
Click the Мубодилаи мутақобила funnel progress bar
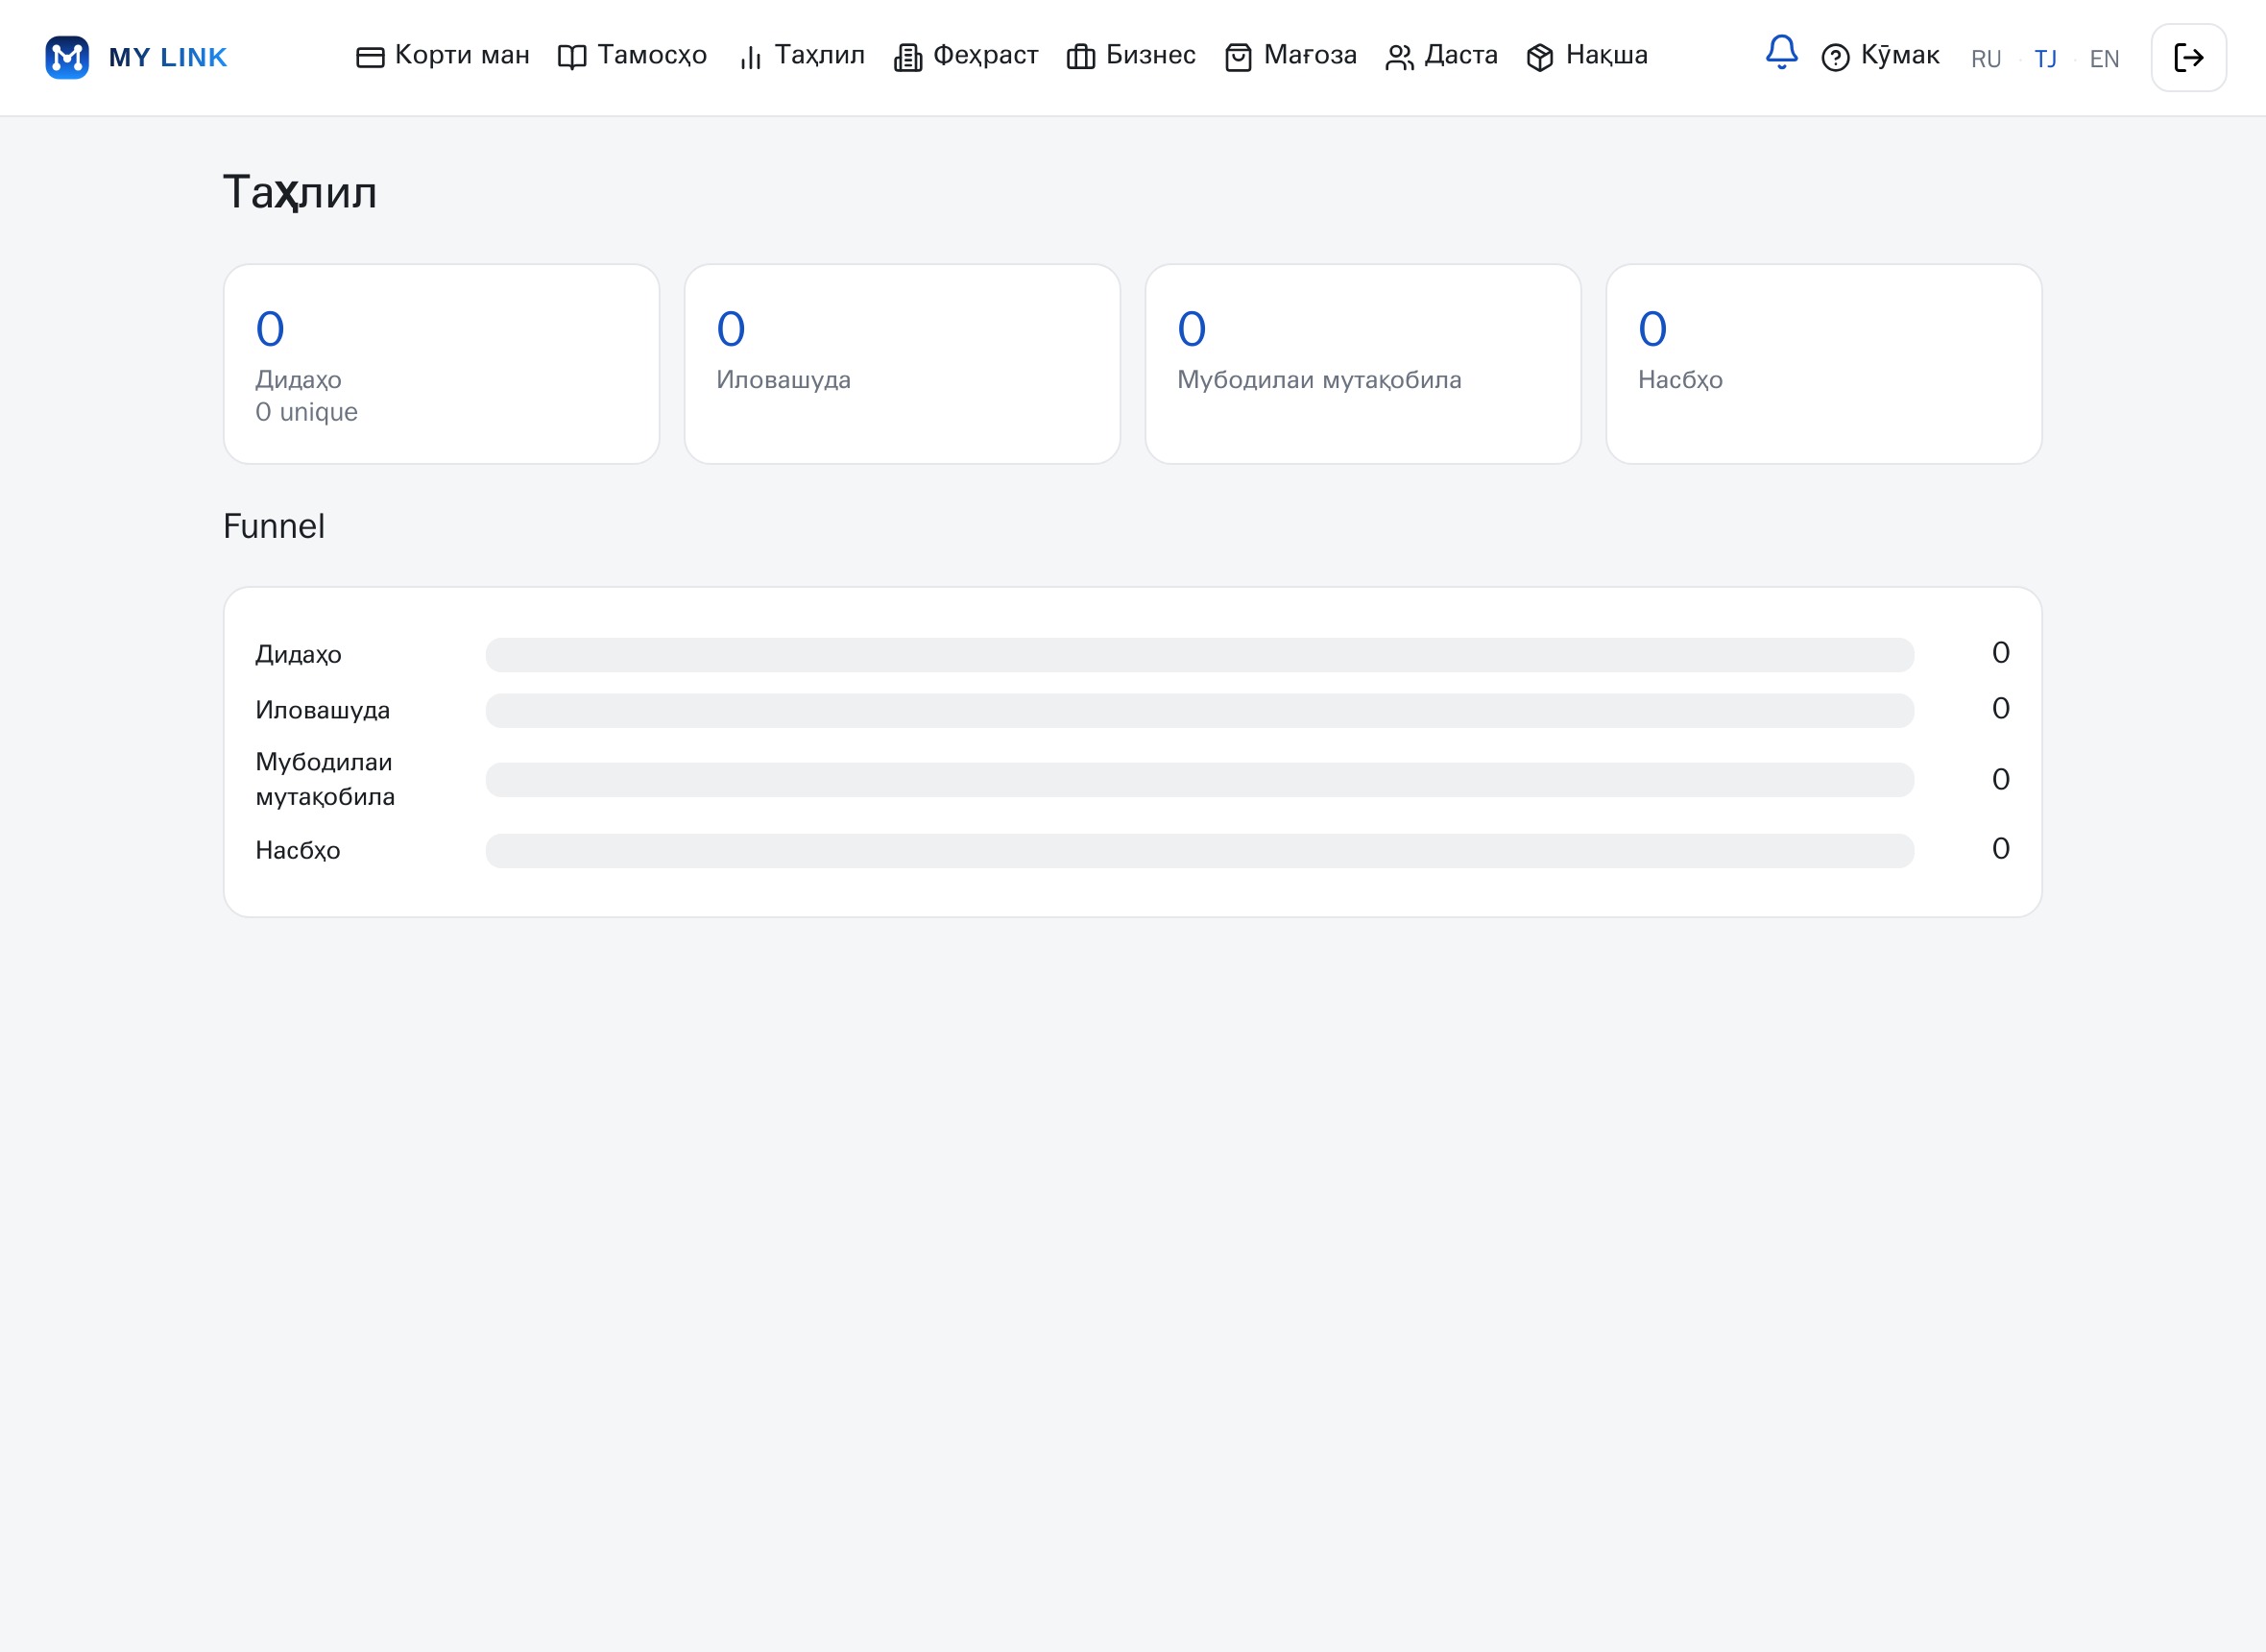1199,780
